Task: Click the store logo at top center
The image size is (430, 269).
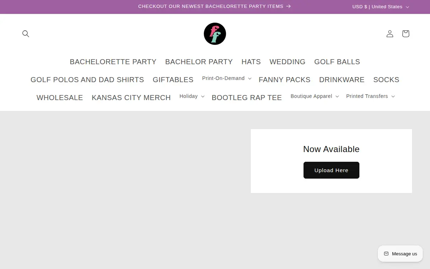Action: coord(215,34)
